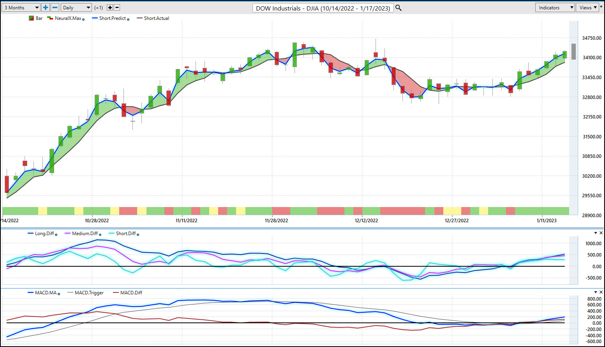Click the 11/28/2022 date axis label
The image size is (605, 347).
coord(276,221)
